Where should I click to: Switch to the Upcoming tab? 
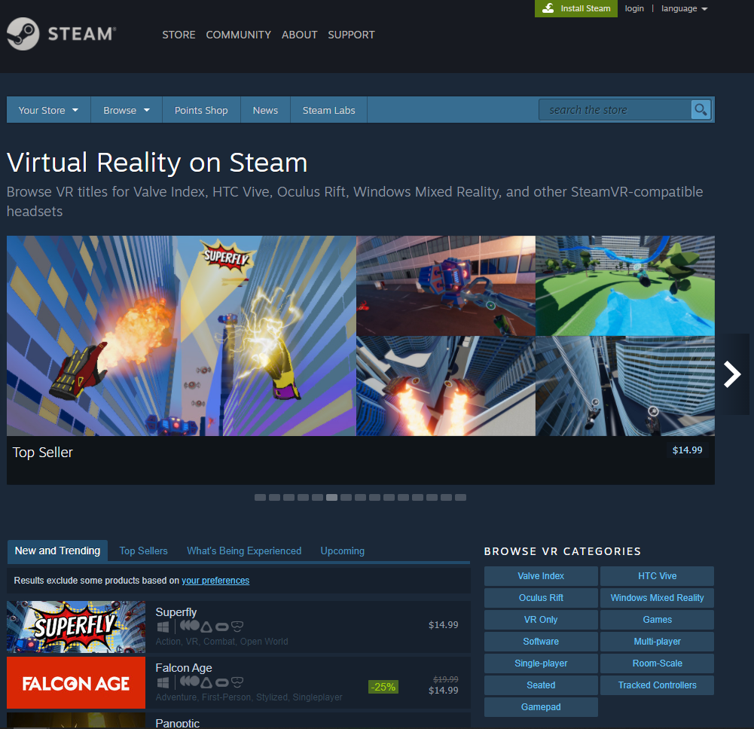(343, 551)
